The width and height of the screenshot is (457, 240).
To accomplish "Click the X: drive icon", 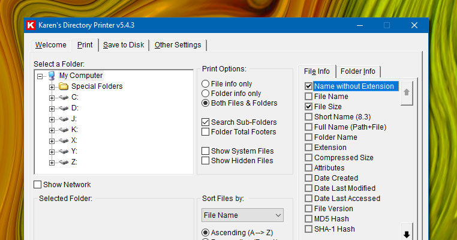I will (64, 140).
